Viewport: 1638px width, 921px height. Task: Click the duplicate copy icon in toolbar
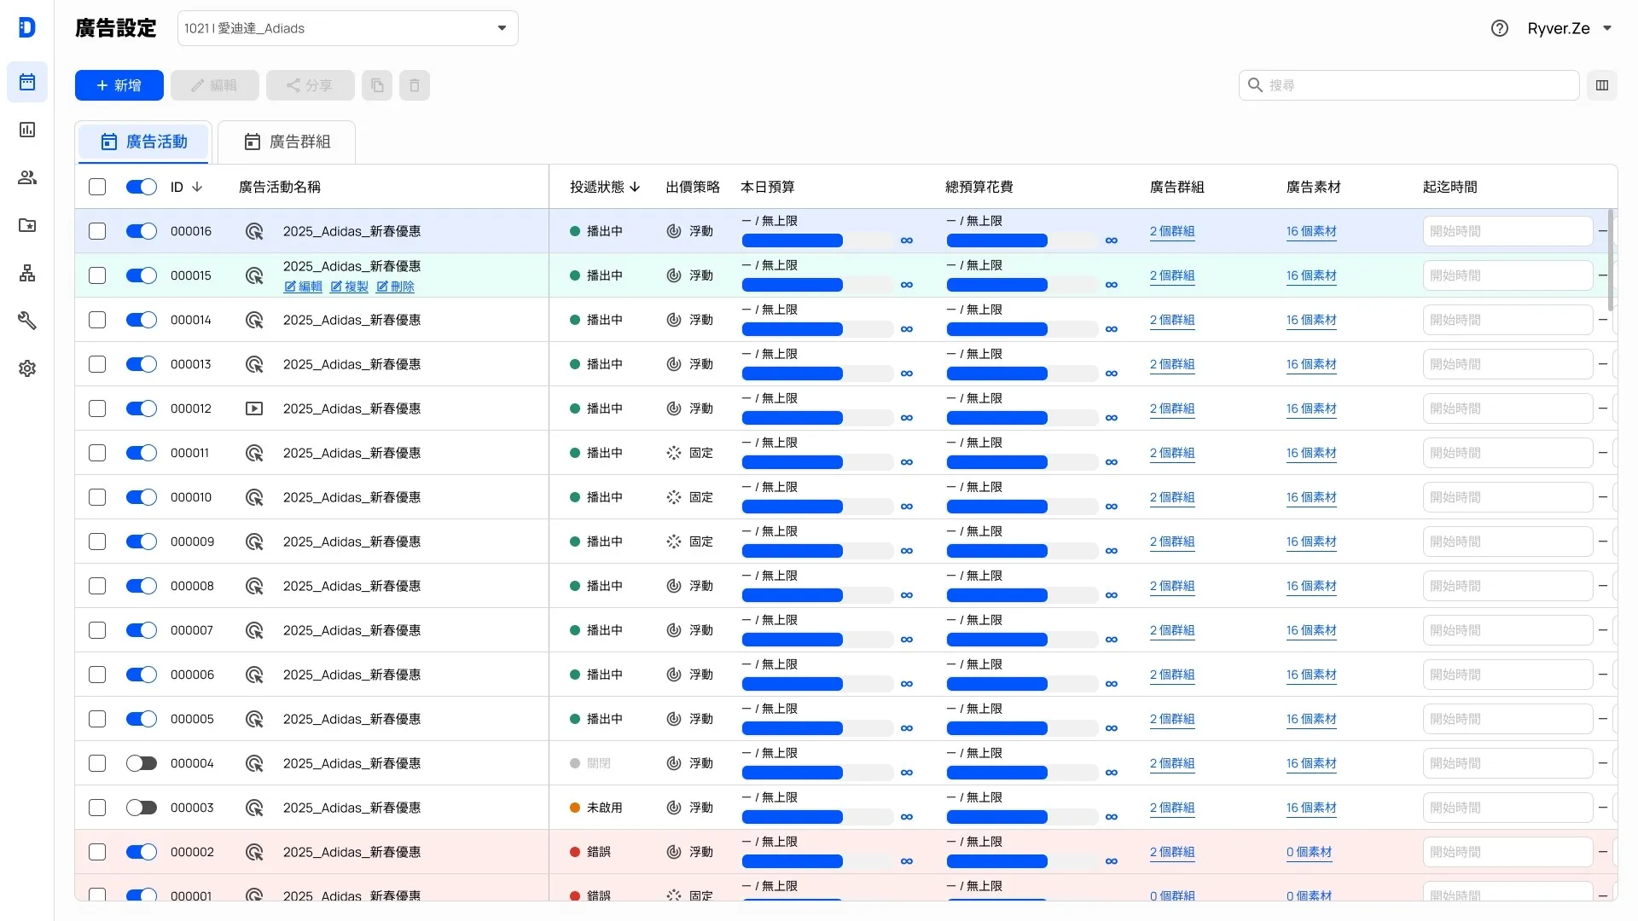[x=377, y=85]
